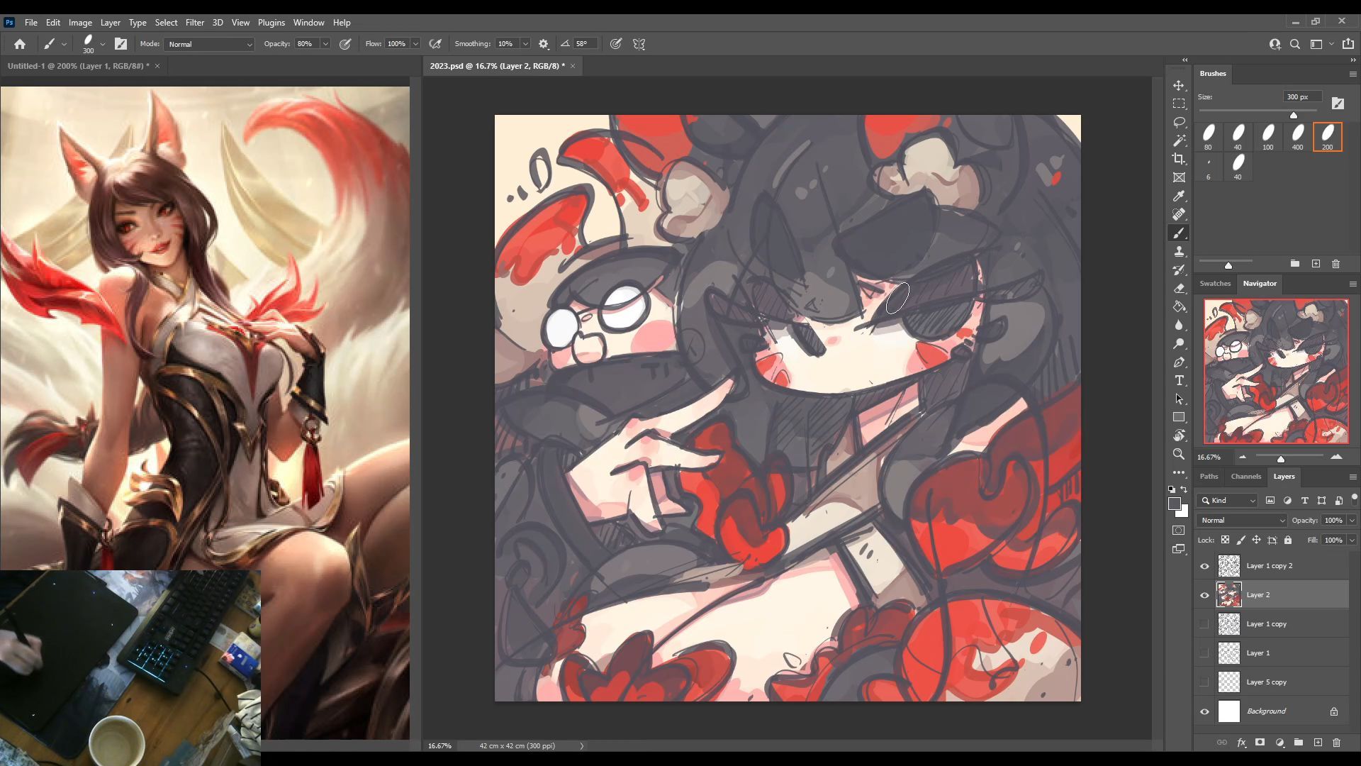Show Layer 1 visibility box
Viewport: 1361px width, 766px height.
(1204, 653)
